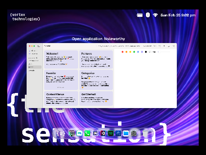This screenshot has width=206, height=155.
Task: Click the date and time display
Action: (178, 15)
